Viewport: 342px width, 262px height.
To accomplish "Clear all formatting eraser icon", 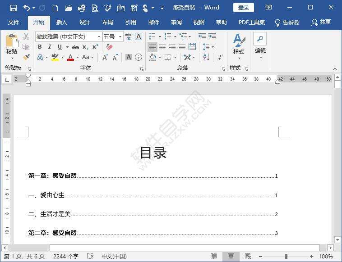I will [x=109, y=47].
